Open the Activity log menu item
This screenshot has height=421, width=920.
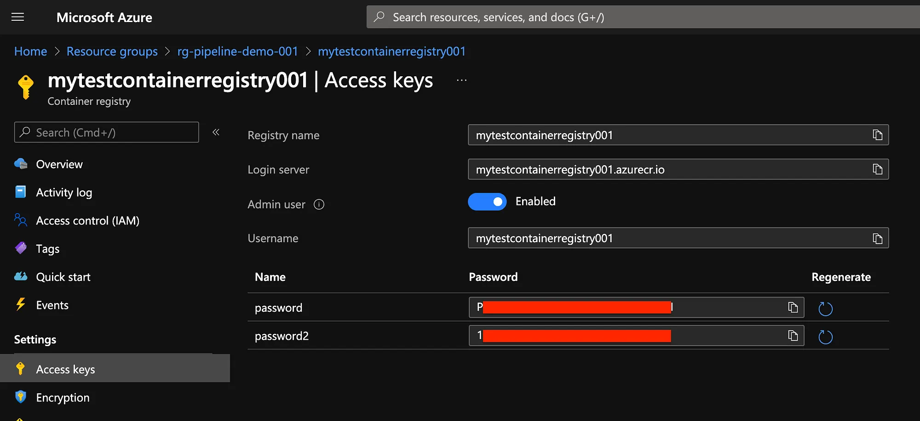64,192
